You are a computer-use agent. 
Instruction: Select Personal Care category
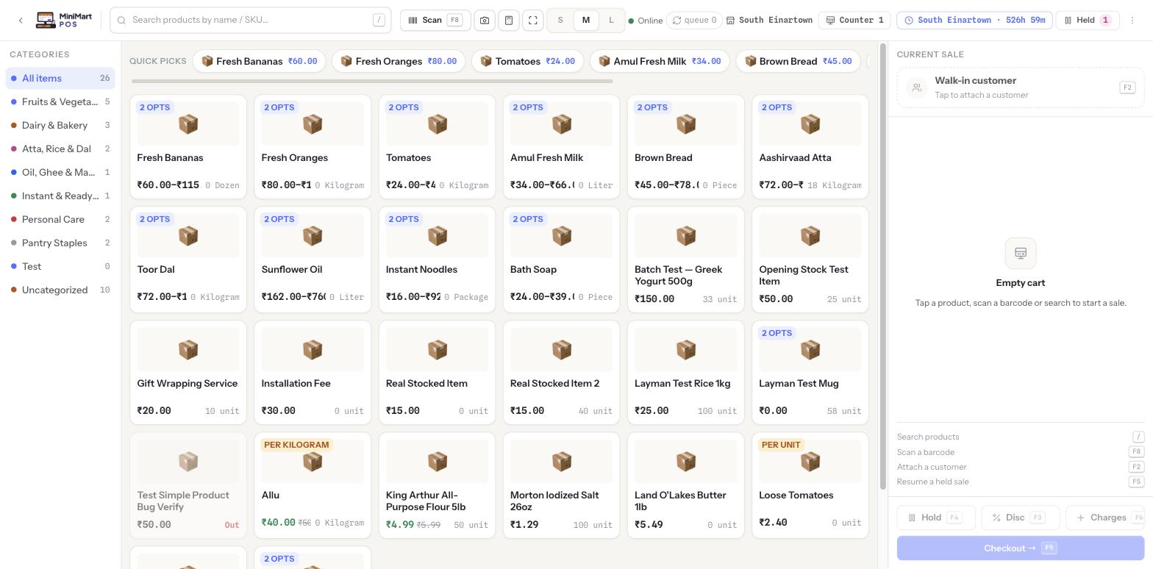(60, 219)
